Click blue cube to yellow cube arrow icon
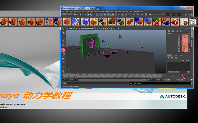 pos(103,22)
